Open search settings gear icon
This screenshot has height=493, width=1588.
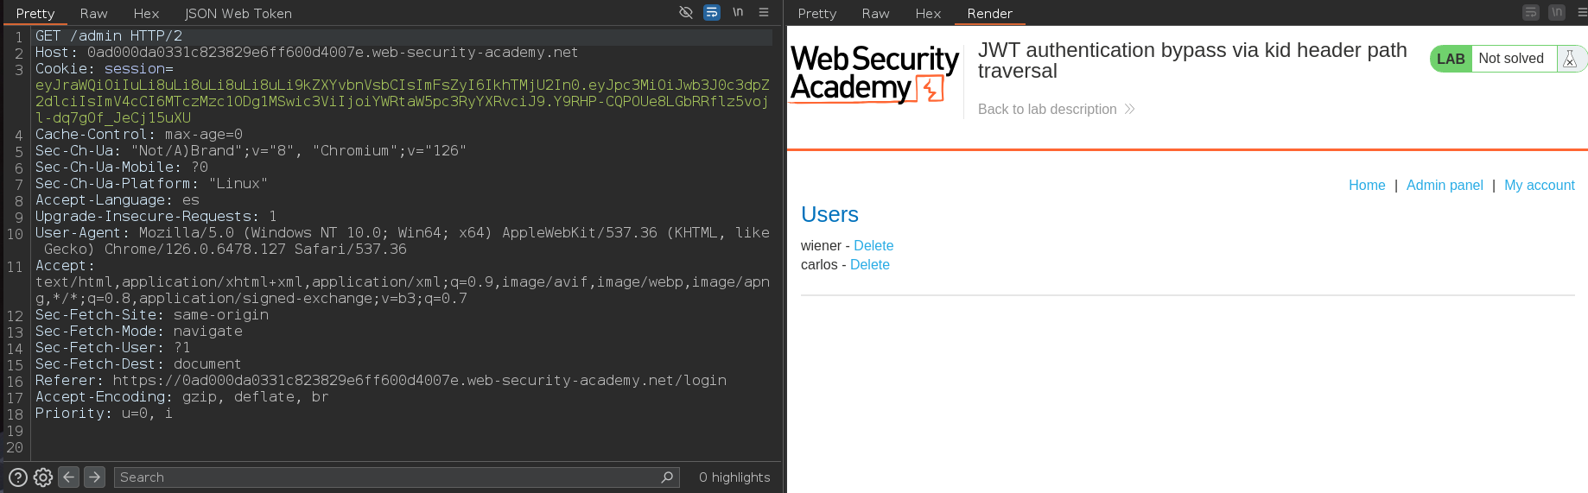(x=43, y=477)
